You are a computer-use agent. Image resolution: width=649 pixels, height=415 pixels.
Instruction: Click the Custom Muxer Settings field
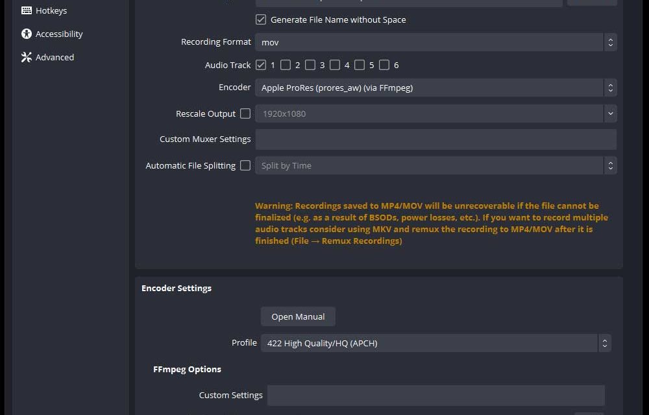point(435,139)
